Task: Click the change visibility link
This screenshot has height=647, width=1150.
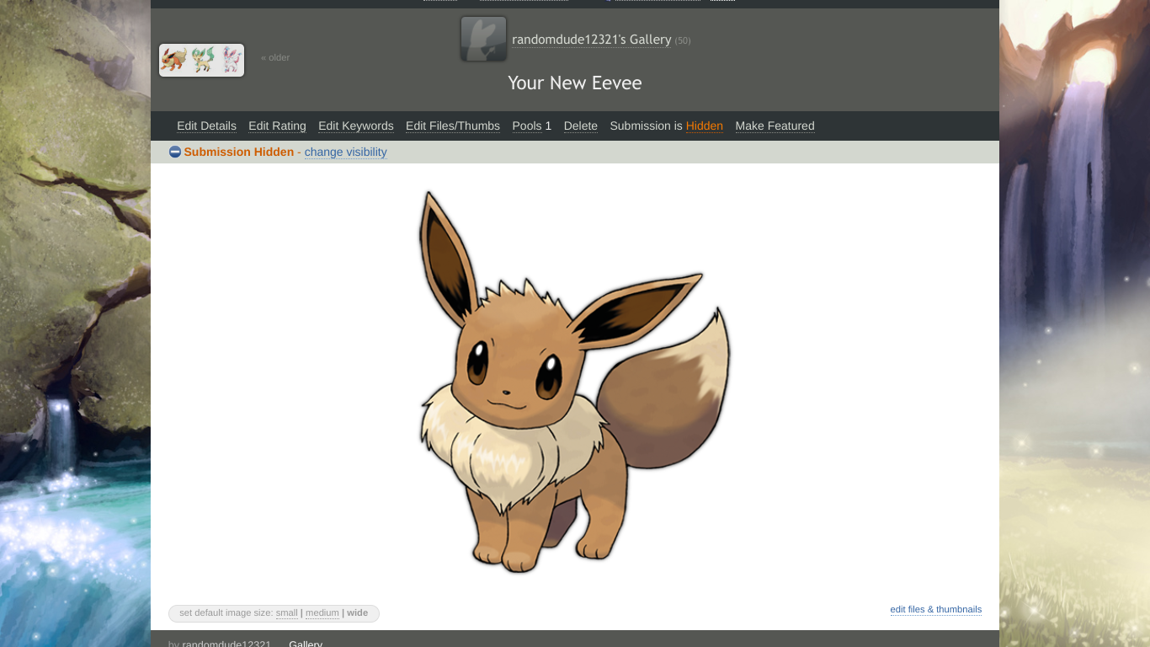Action: [345, 152]
